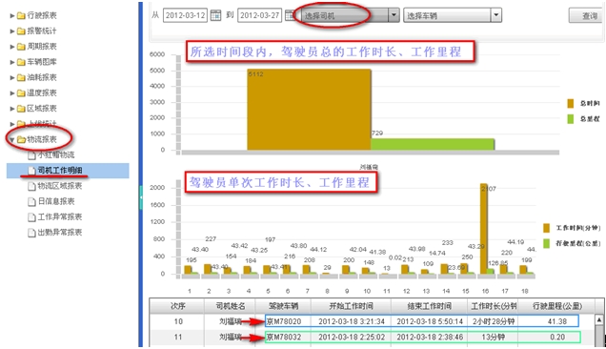Open the 物流区域报表 tree item

(x=59, y=186)
